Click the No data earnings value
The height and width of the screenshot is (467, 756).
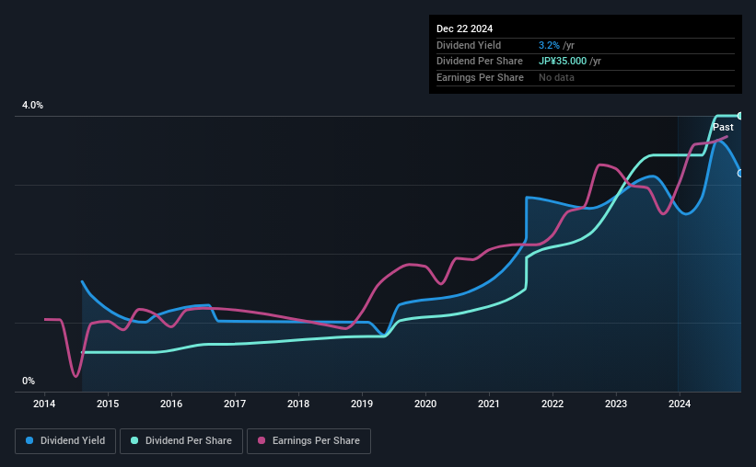tap(556, 77)
